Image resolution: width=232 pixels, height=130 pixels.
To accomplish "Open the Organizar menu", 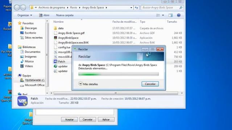I will (x=25, y=15).
